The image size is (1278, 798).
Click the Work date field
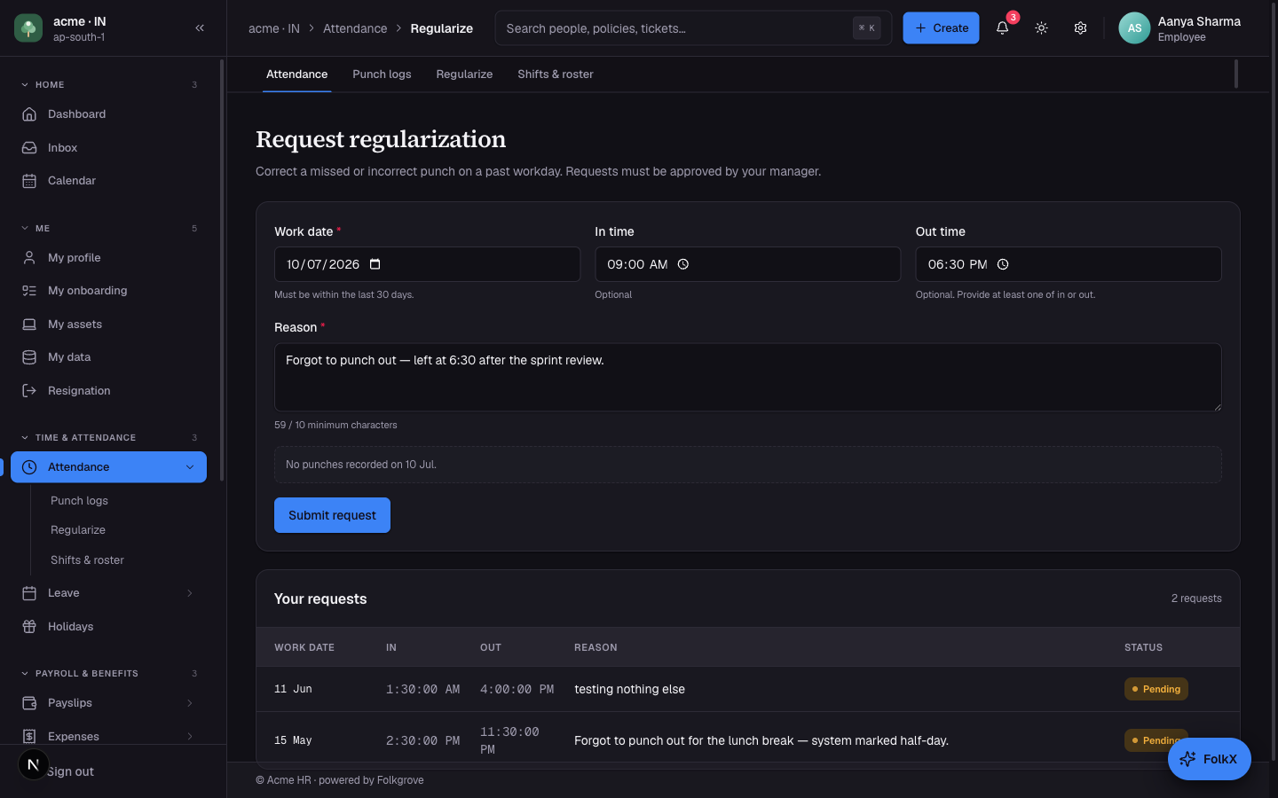pyautogui.click(x=427, y=264)
